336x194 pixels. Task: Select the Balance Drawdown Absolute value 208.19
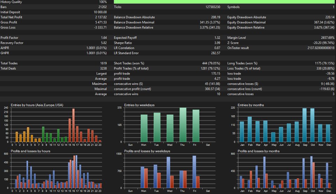pyautogui.click(x=216, y=17)
